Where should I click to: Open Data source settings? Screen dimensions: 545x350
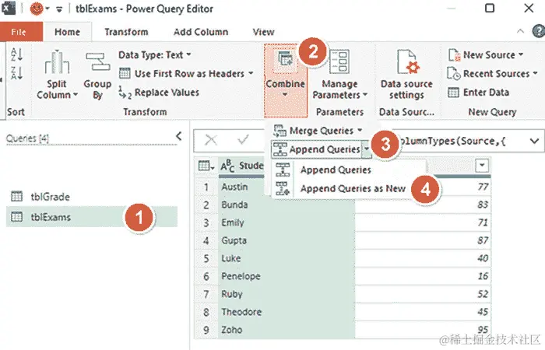coord(406,75)
